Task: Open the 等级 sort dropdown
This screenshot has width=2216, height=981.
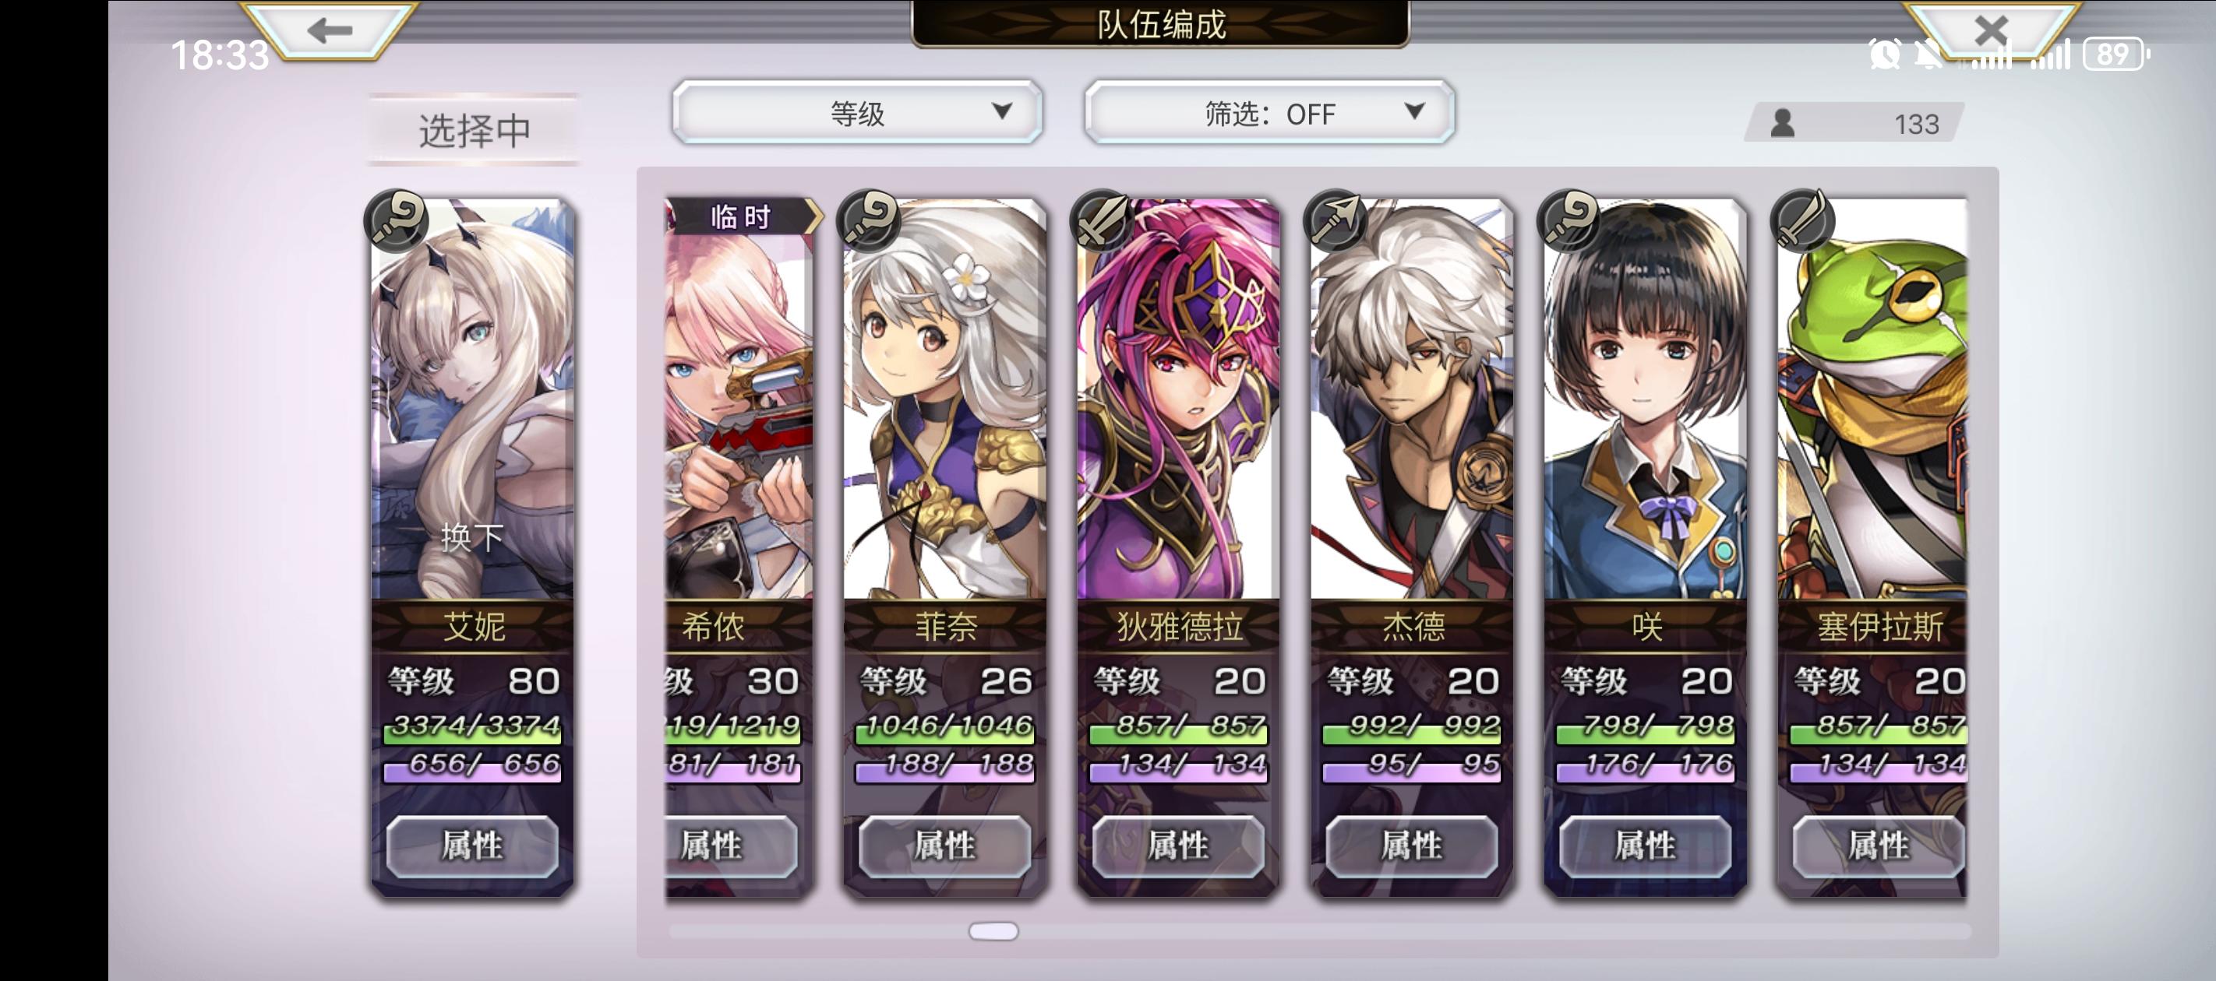Action: coord(857,113)
